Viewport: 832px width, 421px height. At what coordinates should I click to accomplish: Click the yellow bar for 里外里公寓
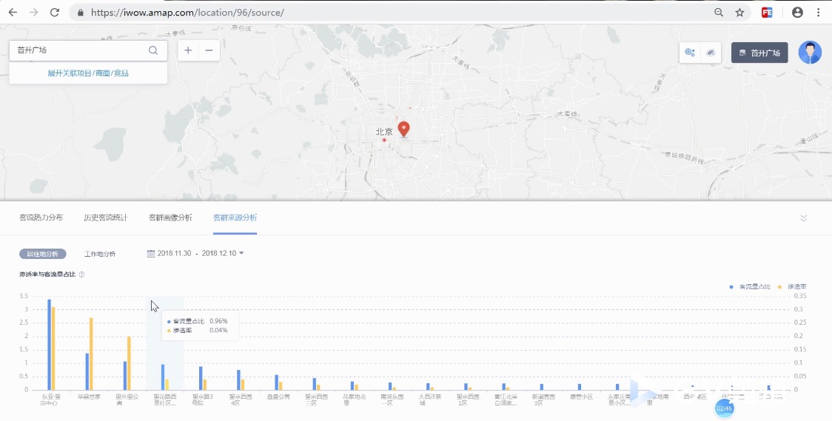129,363
